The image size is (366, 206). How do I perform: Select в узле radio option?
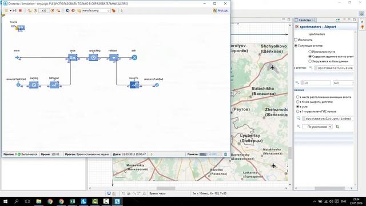[x=297, y=106]
